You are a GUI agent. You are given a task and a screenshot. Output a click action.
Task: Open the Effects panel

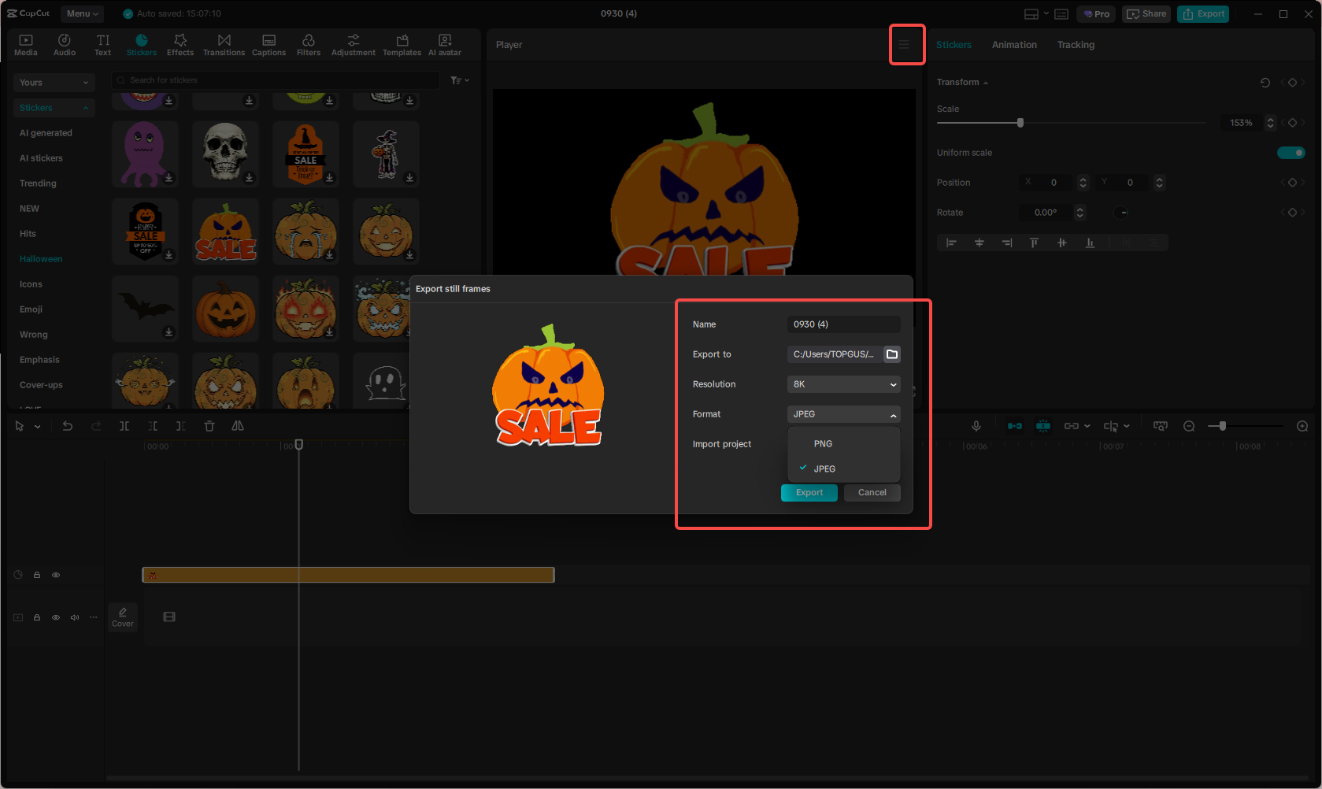click(x=180, y=45)
